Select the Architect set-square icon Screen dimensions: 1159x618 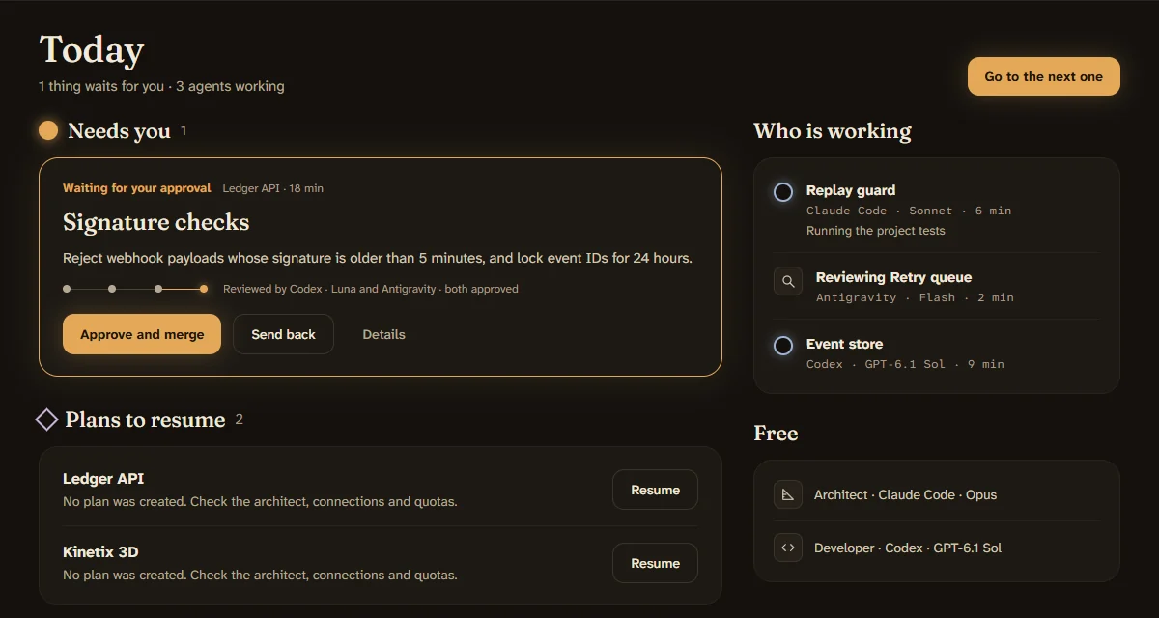coord(788,494)
